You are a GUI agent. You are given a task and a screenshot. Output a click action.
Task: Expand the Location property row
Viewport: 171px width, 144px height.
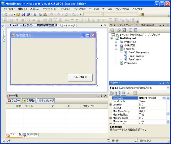(x=111, y=105)
